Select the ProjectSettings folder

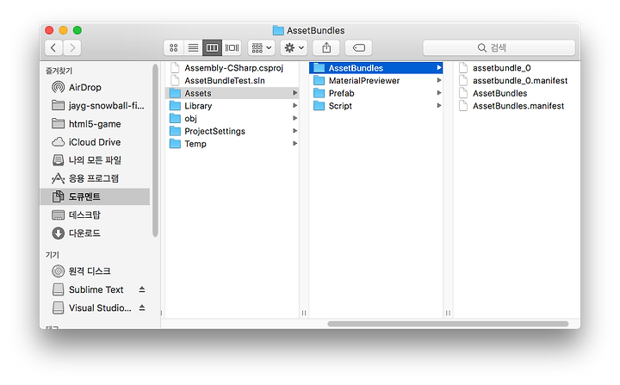[x=232, y=131]
